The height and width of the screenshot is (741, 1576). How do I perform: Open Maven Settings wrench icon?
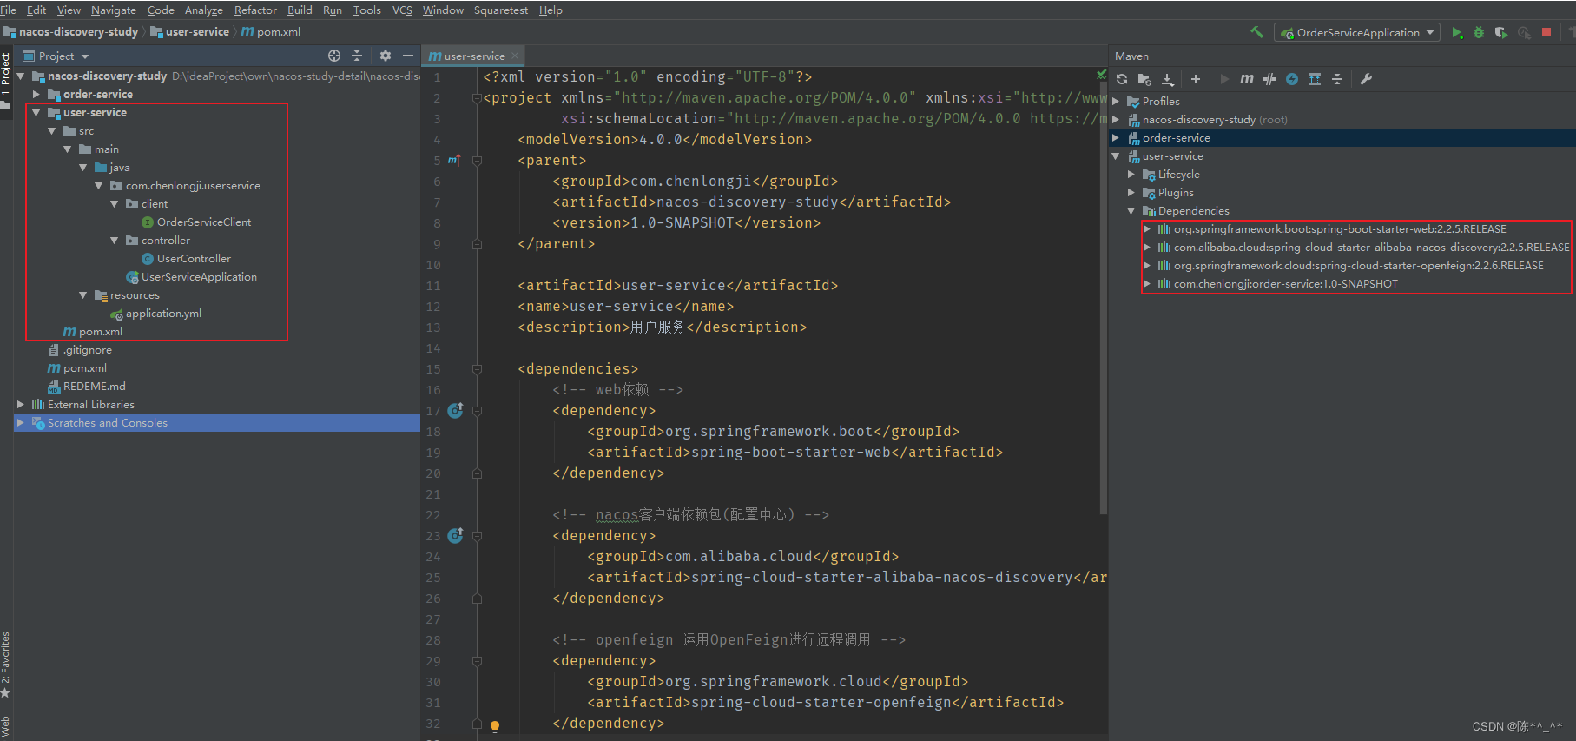coord(1366,79)
